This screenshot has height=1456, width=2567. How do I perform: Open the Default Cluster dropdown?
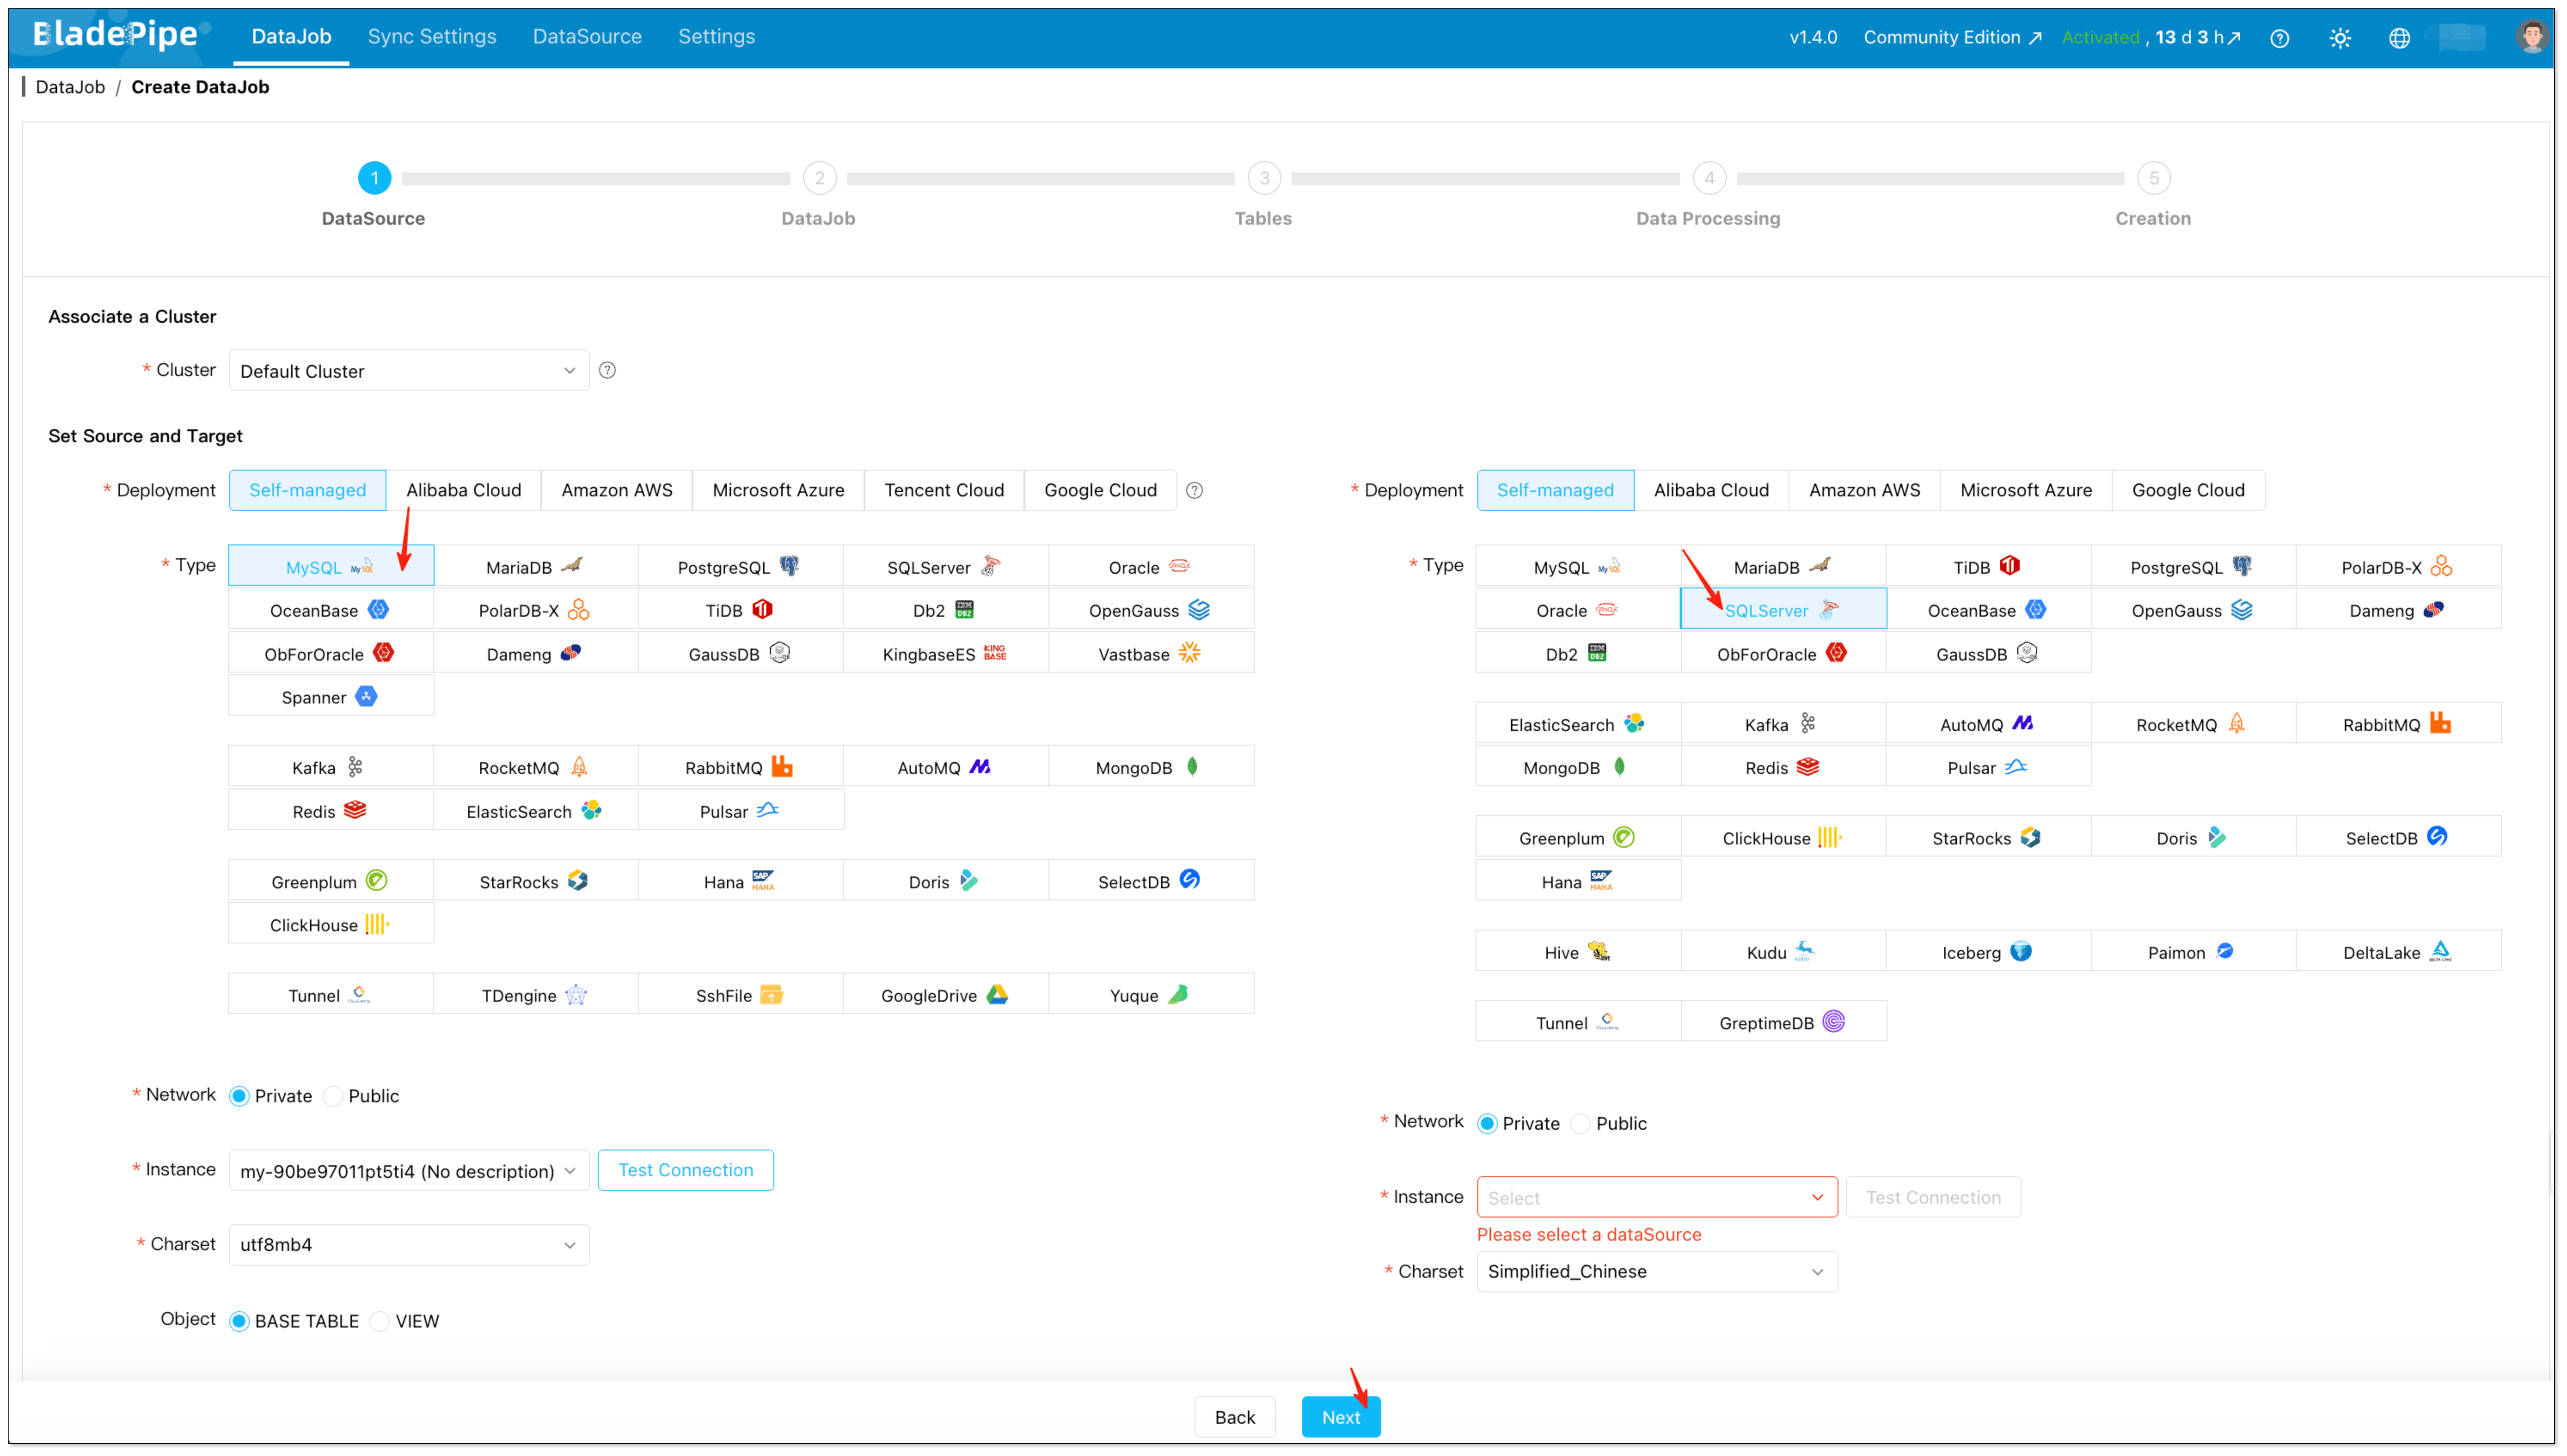click(408, 370)
